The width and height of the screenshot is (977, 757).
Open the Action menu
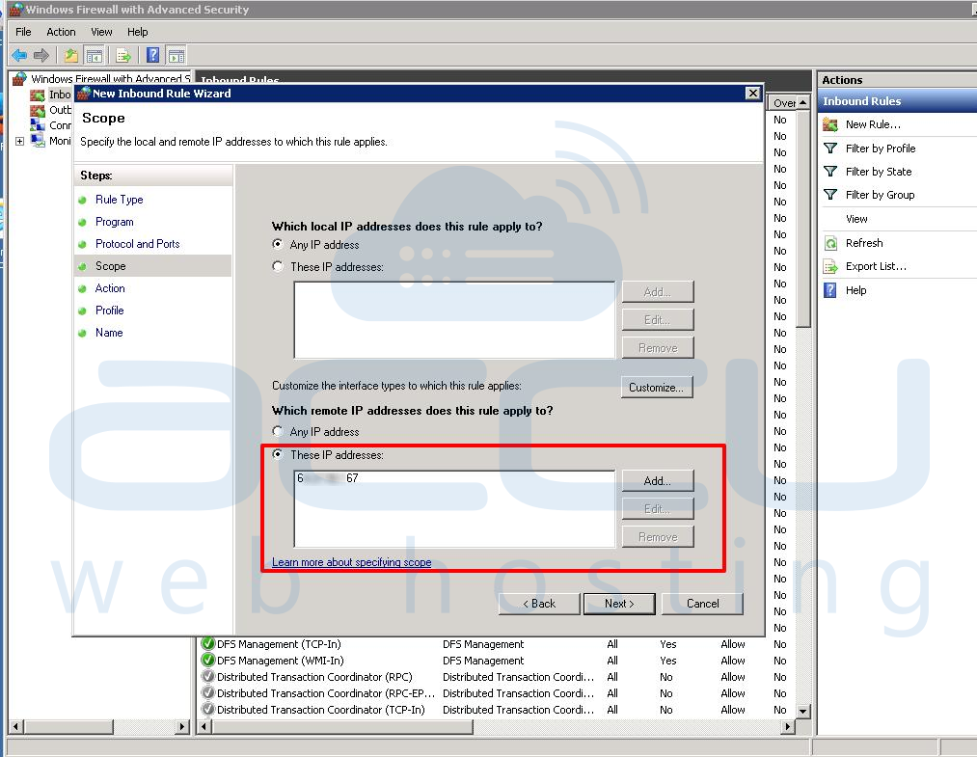tap(61, 32)
